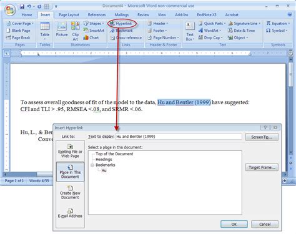Select Create New Document link type
The width and height of the screenshot is (296, 234).
(70, 193)
